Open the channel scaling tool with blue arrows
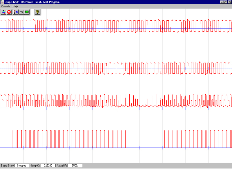The height and width of the screenshot is (169, 232). pos(16,12)
